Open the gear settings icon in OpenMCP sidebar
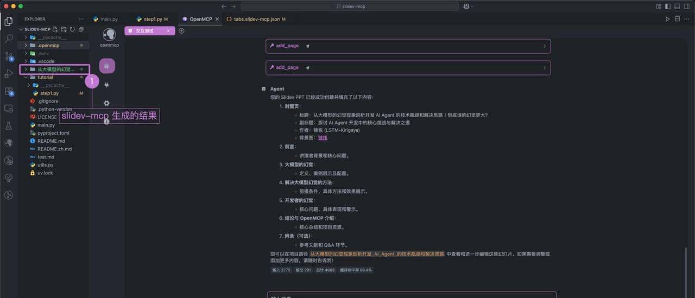695x298 pixels. coord(107,103)
